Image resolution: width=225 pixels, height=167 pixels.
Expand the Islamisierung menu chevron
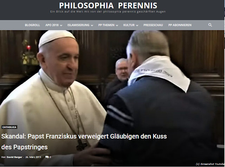[x=92, y=25]
